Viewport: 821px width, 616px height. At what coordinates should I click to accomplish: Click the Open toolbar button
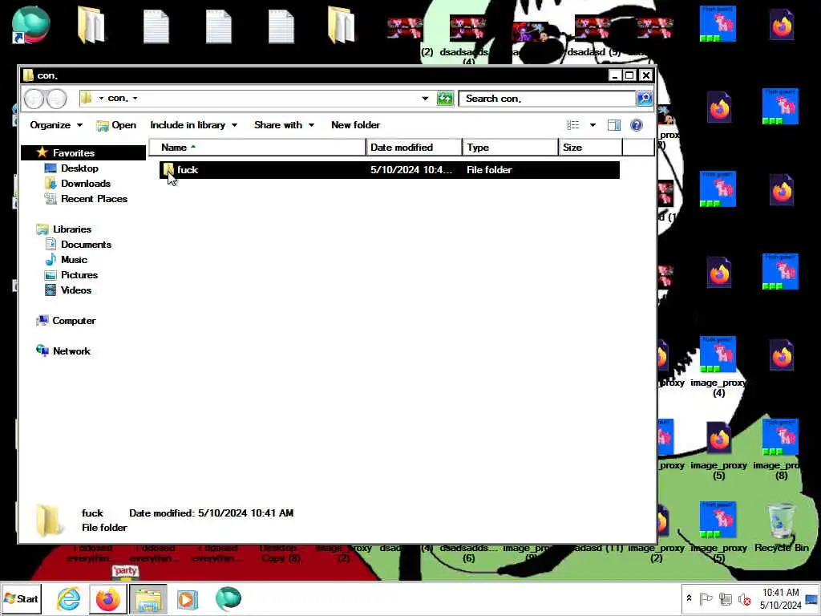coord(116,125)
